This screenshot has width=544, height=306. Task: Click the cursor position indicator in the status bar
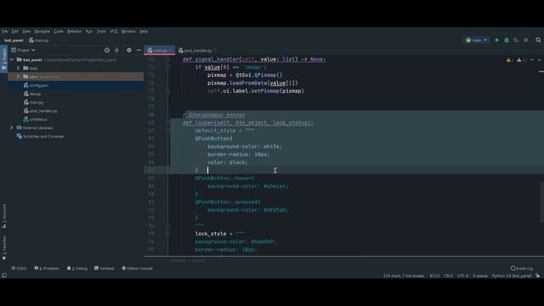tap(434, 275)
